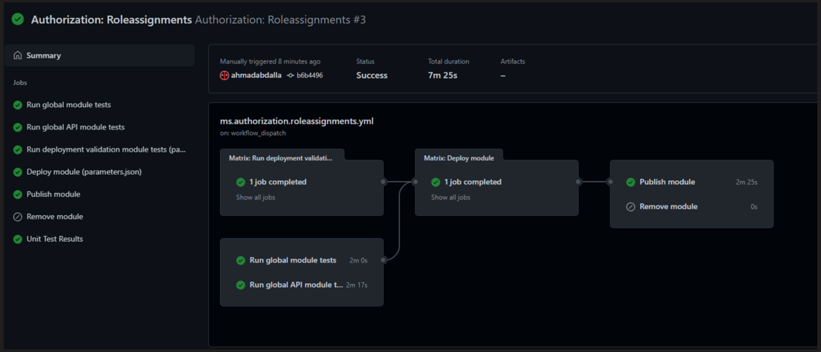Click the check icon beside the graph's Run global API module tests

click(x=241, y=285)
